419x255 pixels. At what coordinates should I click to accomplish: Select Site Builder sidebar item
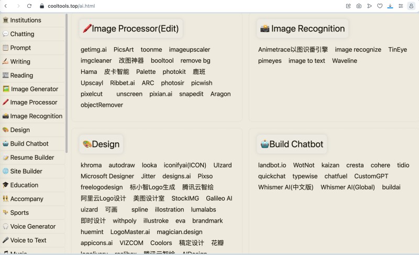coord(32,171)
